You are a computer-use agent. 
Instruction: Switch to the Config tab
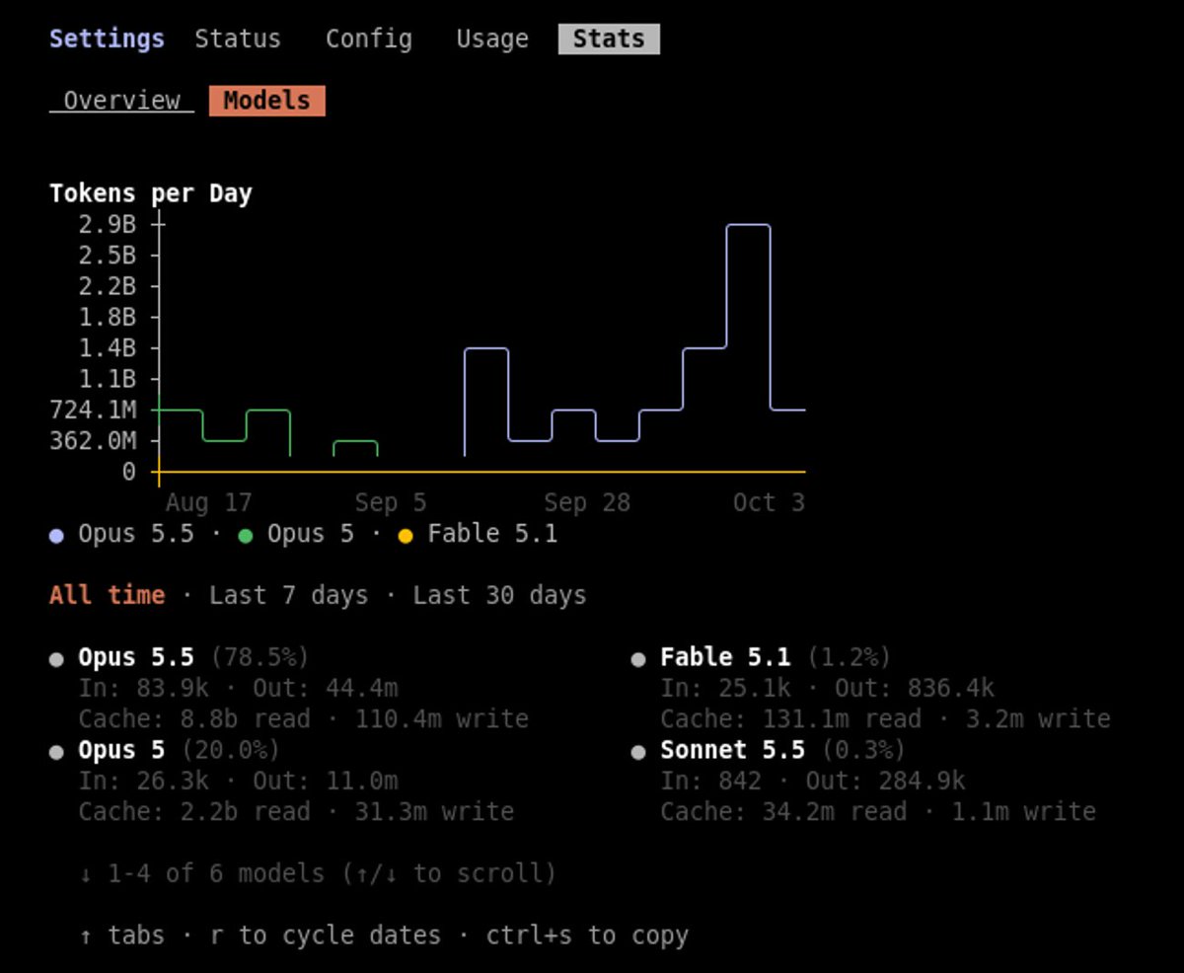[x=369, y=39]
